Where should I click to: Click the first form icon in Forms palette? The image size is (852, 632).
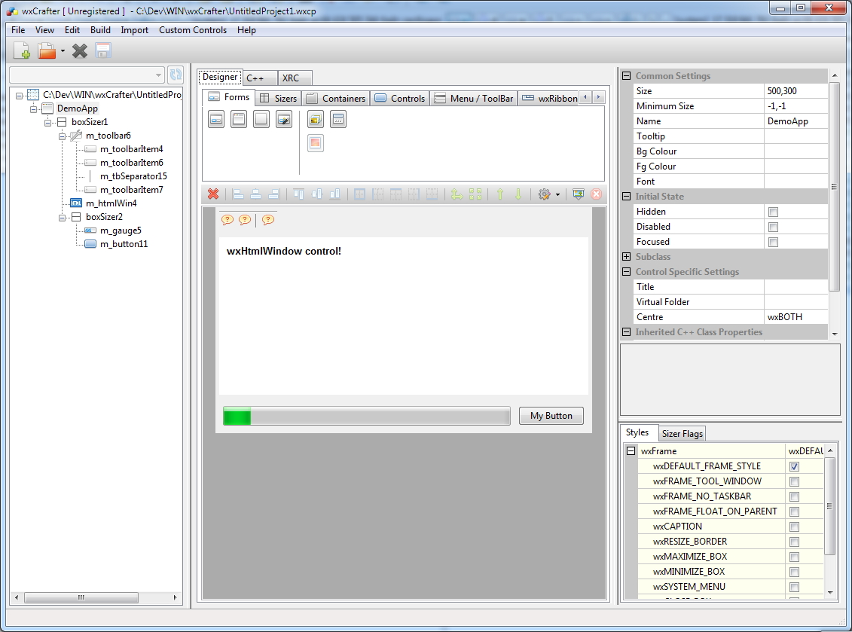pos(216,119)
